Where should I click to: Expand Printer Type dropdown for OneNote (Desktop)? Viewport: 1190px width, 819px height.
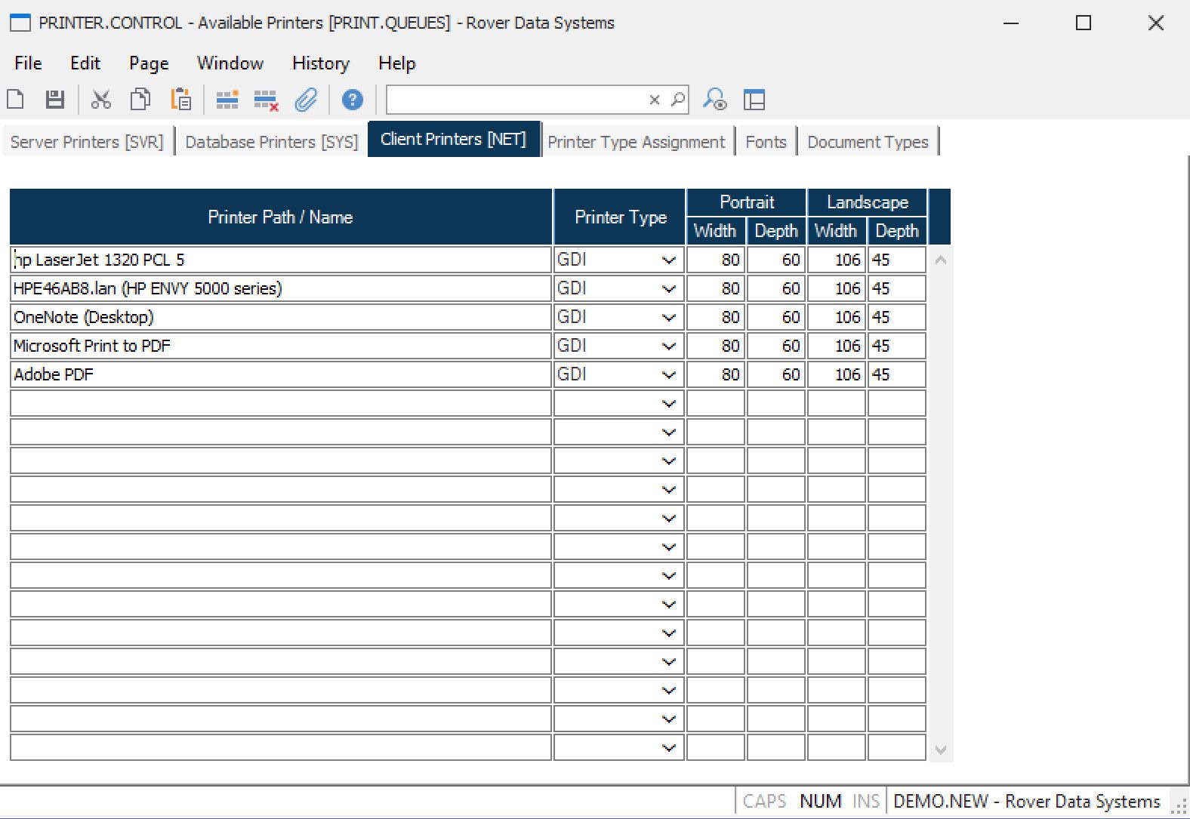tap(668, 318)
